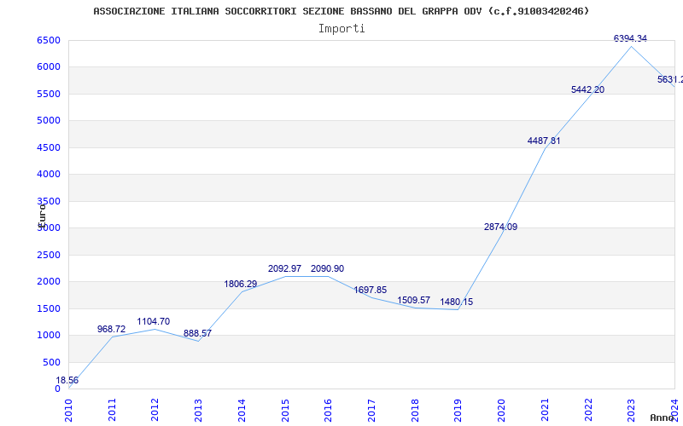The width and height of the screenshot is (683, 426).
Task: Select x-axis year 2012
Action: [155, 410]
